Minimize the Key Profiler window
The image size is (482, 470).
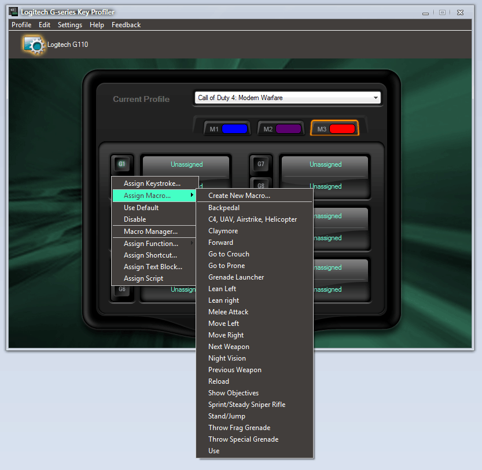click(425, 13)
